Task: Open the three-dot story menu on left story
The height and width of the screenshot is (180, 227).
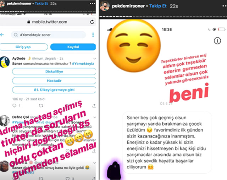Action: coord(92,4)
